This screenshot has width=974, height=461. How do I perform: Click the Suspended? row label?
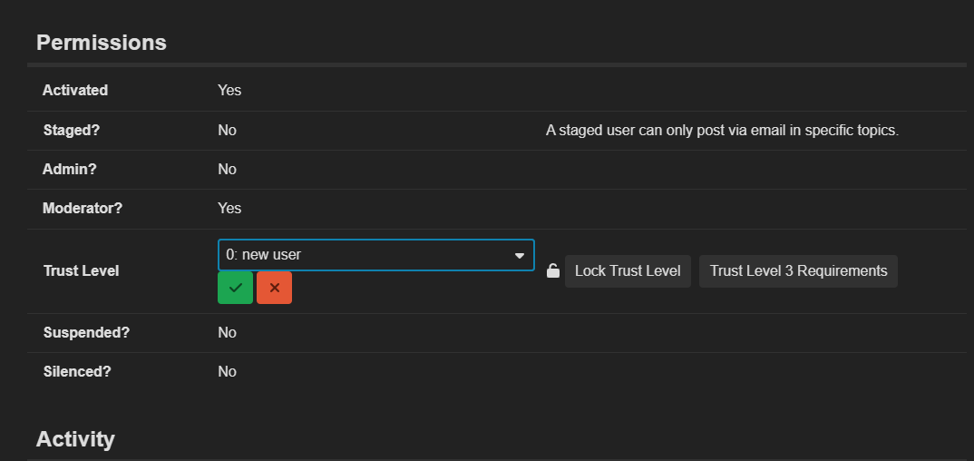[86, 332]
